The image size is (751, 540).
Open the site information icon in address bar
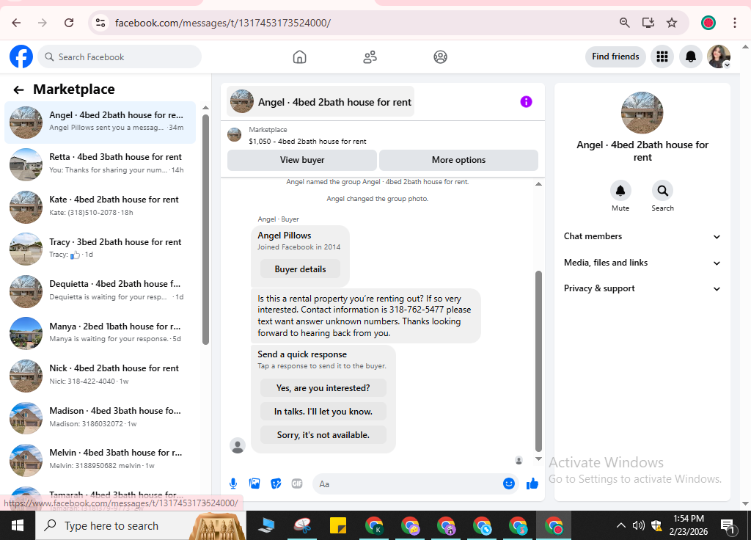(x=100, y=23)
